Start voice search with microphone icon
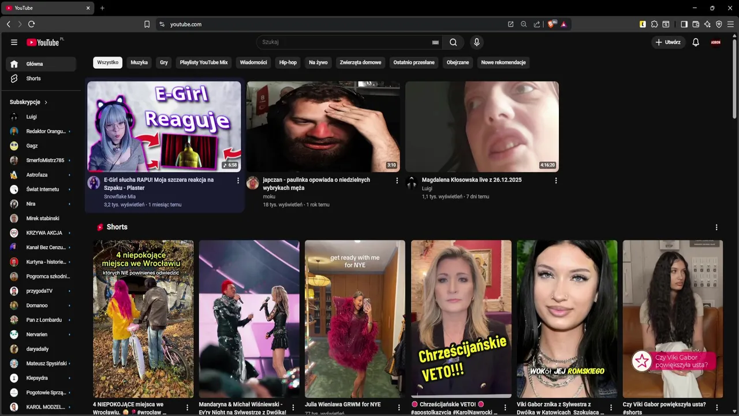Viewport: 739px width, 416px height. pyautogui.click(x=476, y=42)
